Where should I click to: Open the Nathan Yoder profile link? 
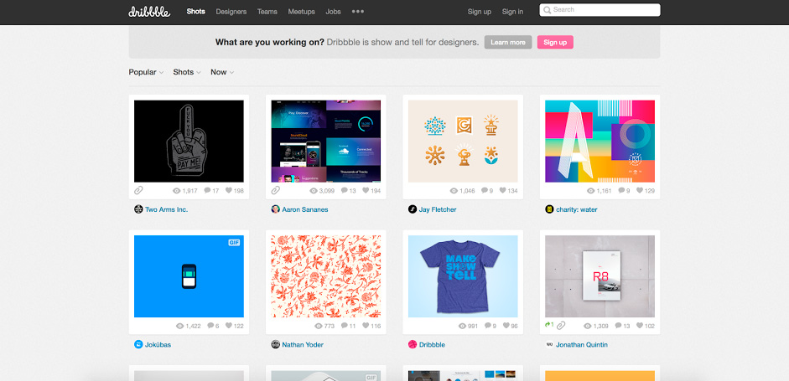(303, 344)
